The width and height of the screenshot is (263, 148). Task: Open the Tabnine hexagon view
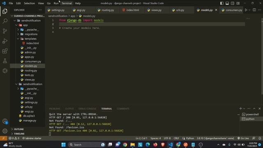pos(5,71)
